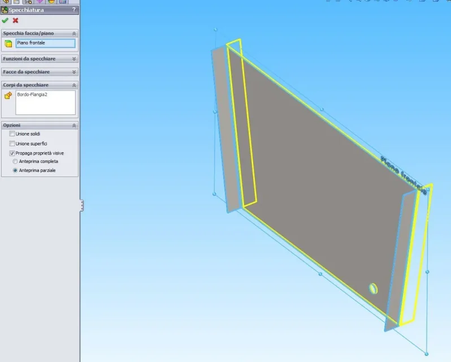Click the panel splitter handle

pos(81,205)
